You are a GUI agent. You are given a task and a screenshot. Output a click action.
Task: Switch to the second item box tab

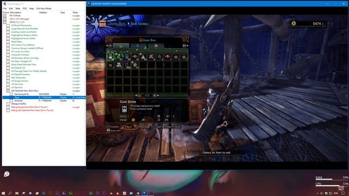pyautogui.click(x=138, y=46)
